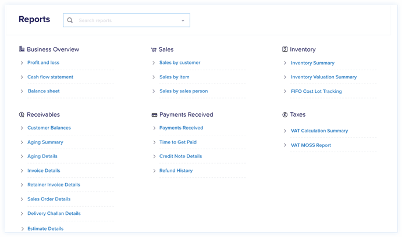The image size is (402, 237).
Task: Expand chevron beside Profit and loss
Action: [x=22, y=63]
